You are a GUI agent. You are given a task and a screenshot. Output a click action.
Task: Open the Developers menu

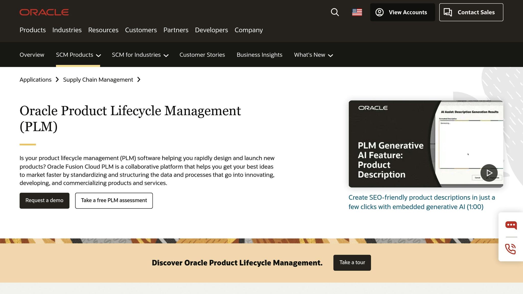(x=211, y=30)
